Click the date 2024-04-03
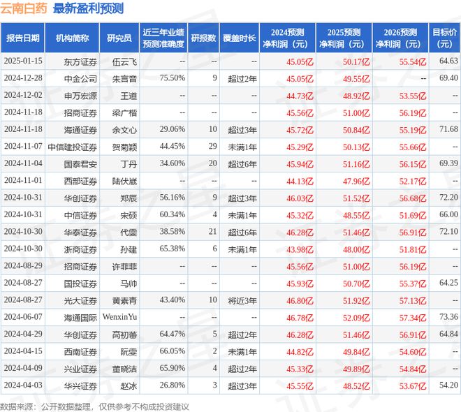461x412 pixels. 23,385
